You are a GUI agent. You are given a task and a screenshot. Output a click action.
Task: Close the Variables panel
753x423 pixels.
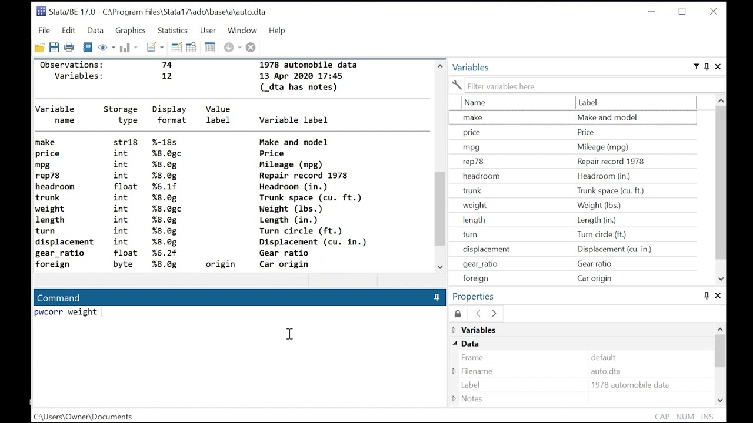(718, 67)
